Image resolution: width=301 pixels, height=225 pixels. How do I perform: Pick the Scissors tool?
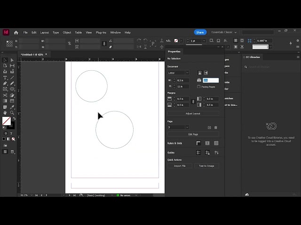[x=5, y=95]
